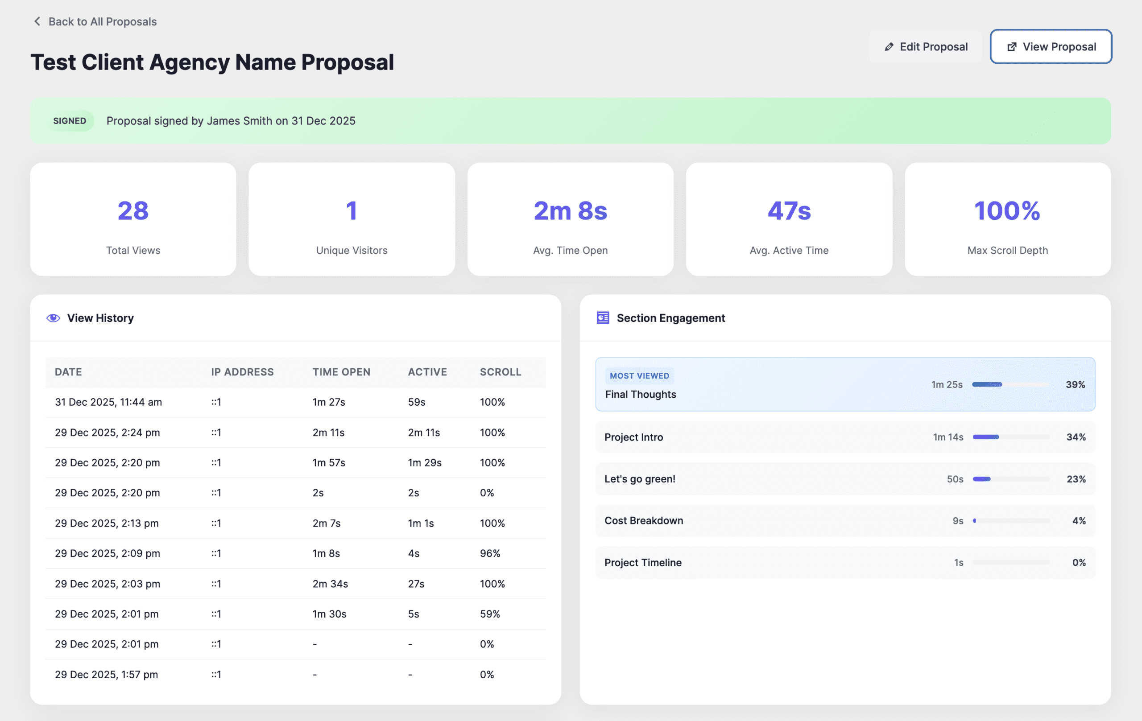Click the eye icon beside View History
The image size is (1142, 721).
pos(53,318)
